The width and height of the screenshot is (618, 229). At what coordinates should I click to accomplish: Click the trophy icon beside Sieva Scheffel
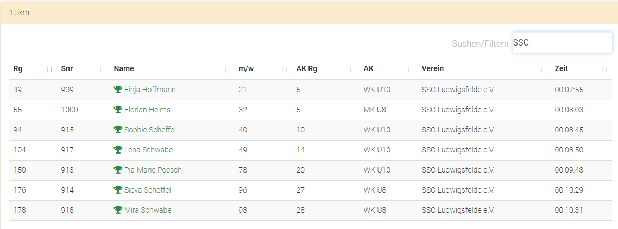118,190
